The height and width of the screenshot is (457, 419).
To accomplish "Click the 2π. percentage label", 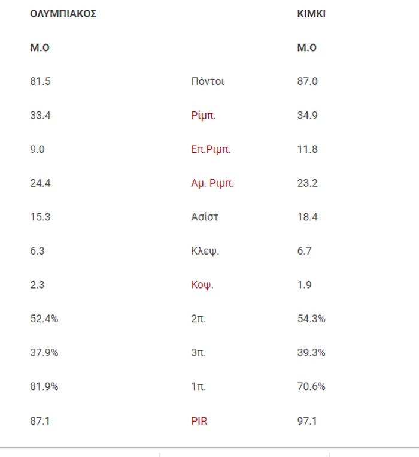I will 198,319.
